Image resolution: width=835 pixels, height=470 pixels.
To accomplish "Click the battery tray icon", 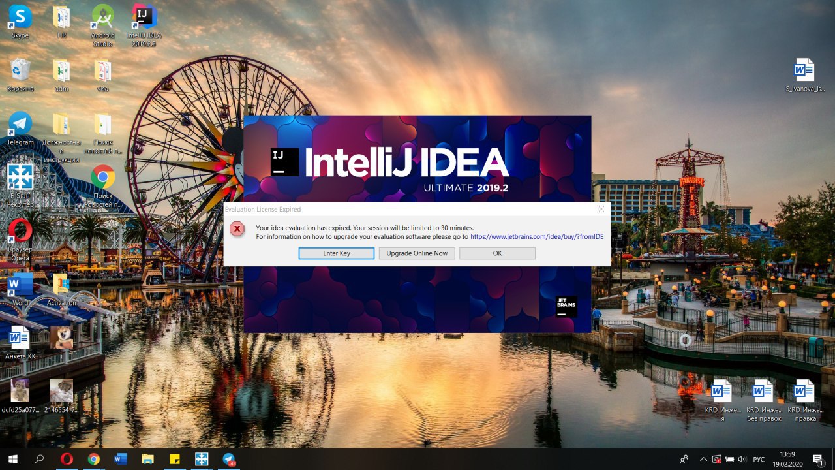I will point(729,459).
